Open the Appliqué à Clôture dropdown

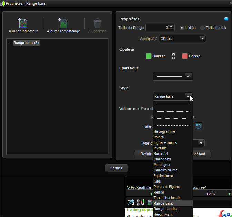pyautogui.click(x=183, y=39)
